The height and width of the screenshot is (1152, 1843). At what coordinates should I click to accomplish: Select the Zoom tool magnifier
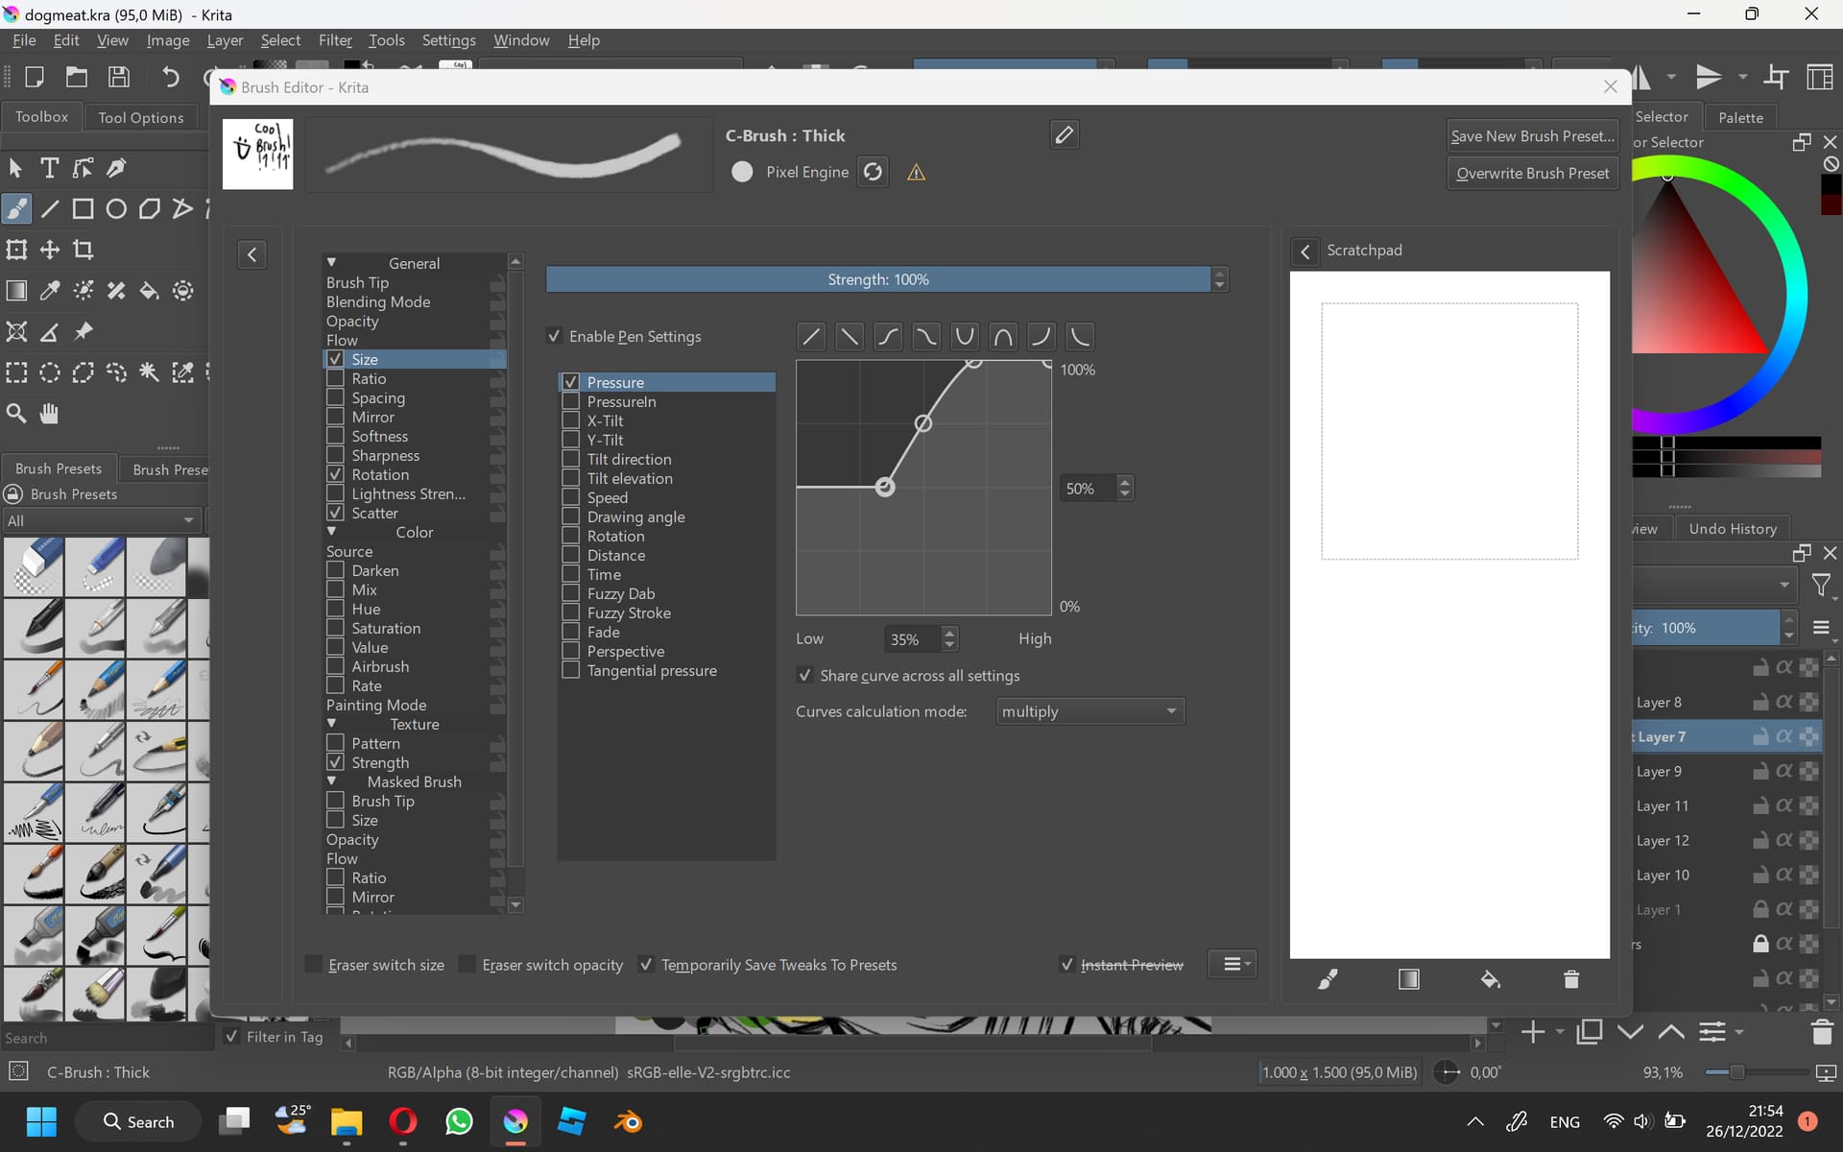pyautogui.click(x=16, y=414)
